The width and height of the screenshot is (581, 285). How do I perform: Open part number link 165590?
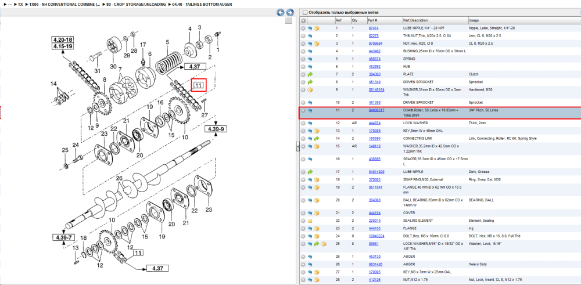pyautogui.click(x=374, y=138)
